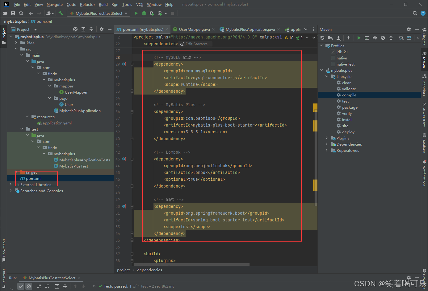Open Project panel settings gear
This screenshot has height=291, width=428.
102,29
